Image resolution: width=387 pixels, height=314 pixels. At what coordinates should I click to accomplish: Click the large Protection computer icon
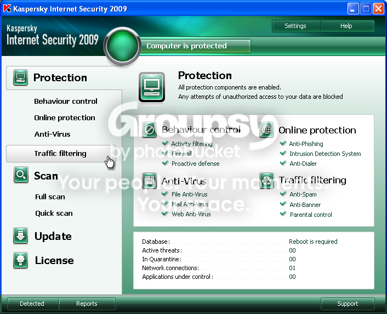coord(152,87)
